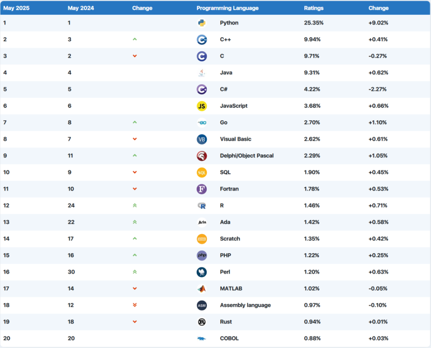The height and width of the screenshot is (348, 431).
Task: Click the Assembly language ASM icon
Action: [202, 305]
